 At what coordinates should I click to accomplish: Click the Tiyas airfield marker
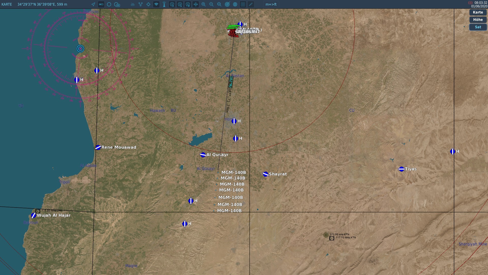pyautogui.click(x=401, y=169)
